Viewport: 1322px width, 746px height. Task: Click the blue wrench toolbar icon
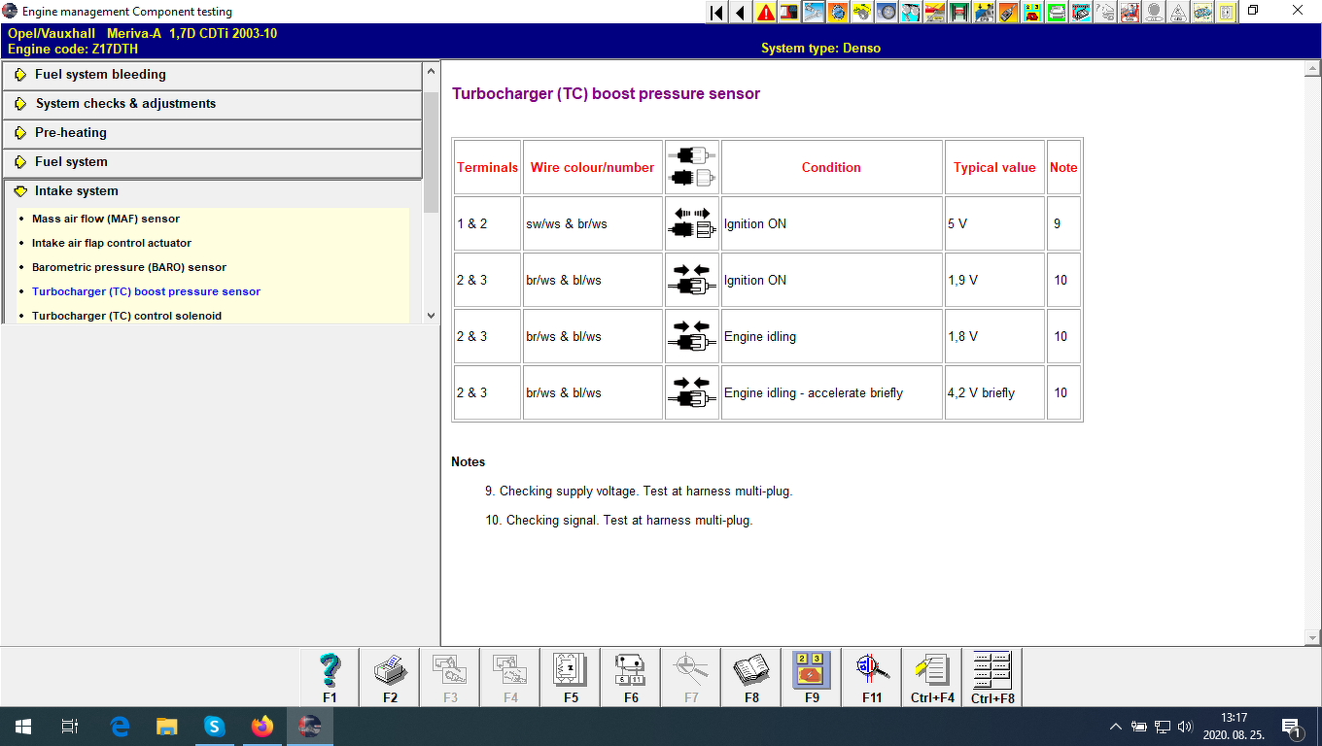pyautogui.click(x=814, y=13)
